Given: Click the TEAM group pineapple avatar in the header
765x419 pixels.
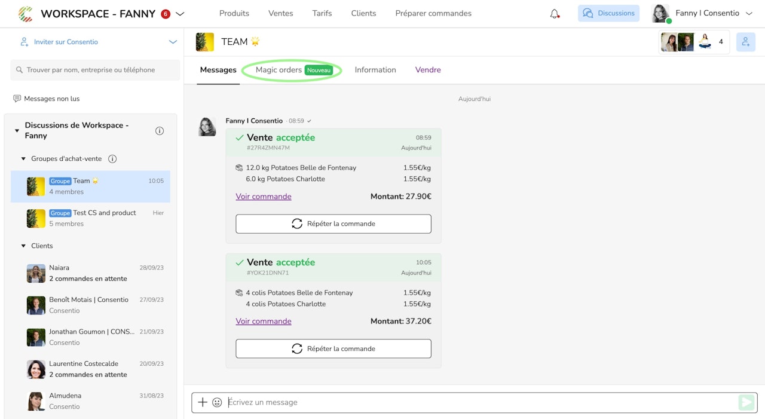Looking at the screenshot, I should (x=205, y=42).
